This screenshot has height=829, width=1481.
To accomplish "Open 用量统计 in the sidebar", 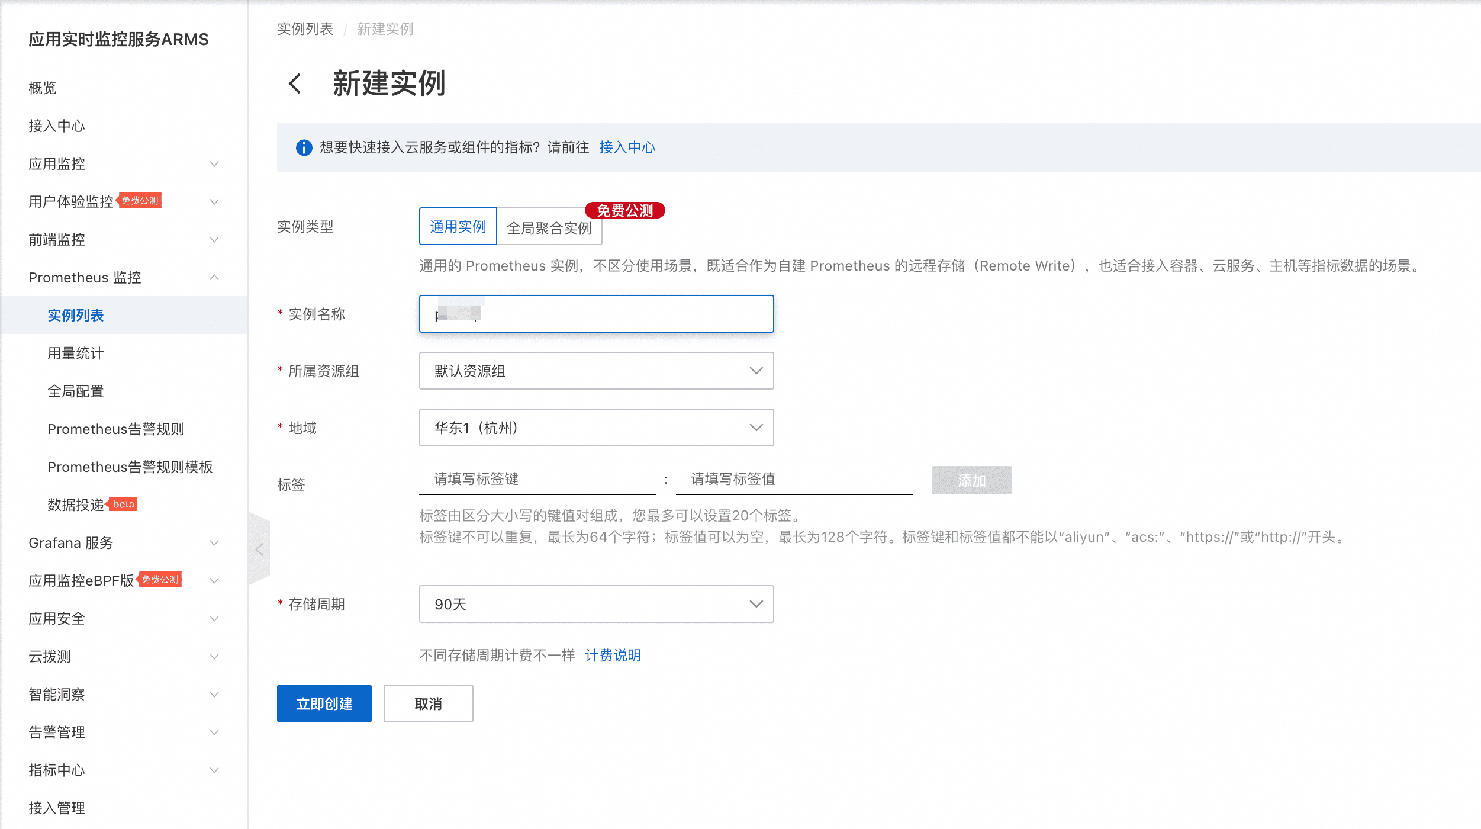I will coord(76,354).
